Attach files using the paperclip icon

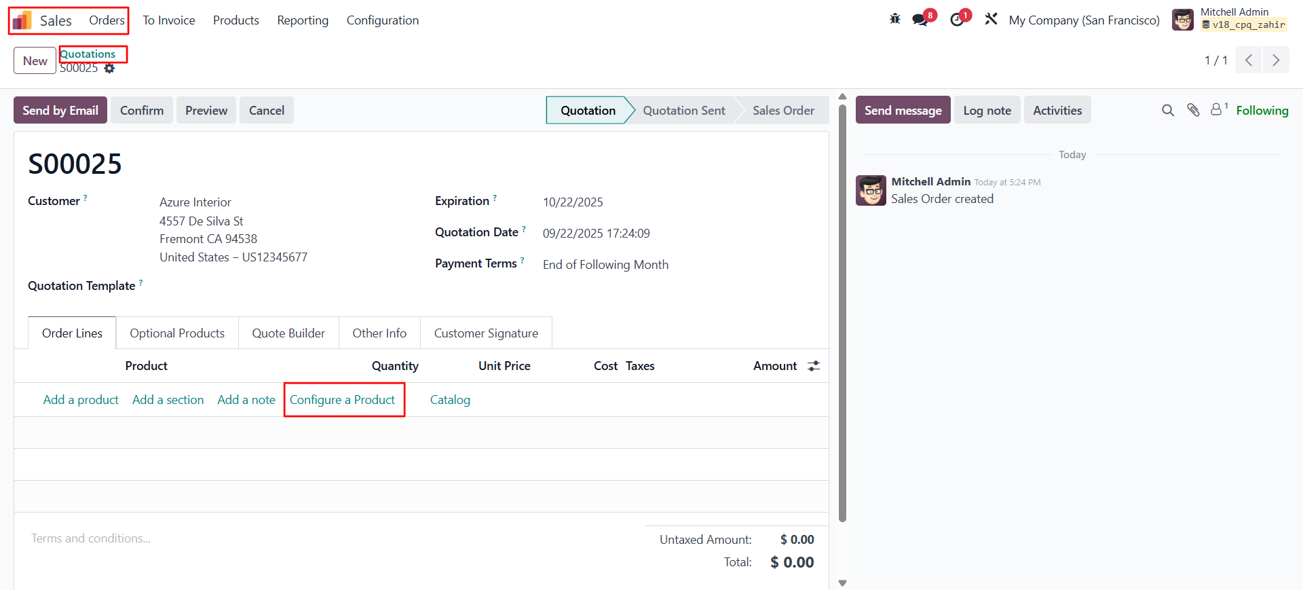coord(1193,110)
